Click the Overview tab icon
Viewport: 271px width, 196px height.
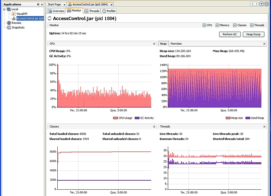click(50, 11)
